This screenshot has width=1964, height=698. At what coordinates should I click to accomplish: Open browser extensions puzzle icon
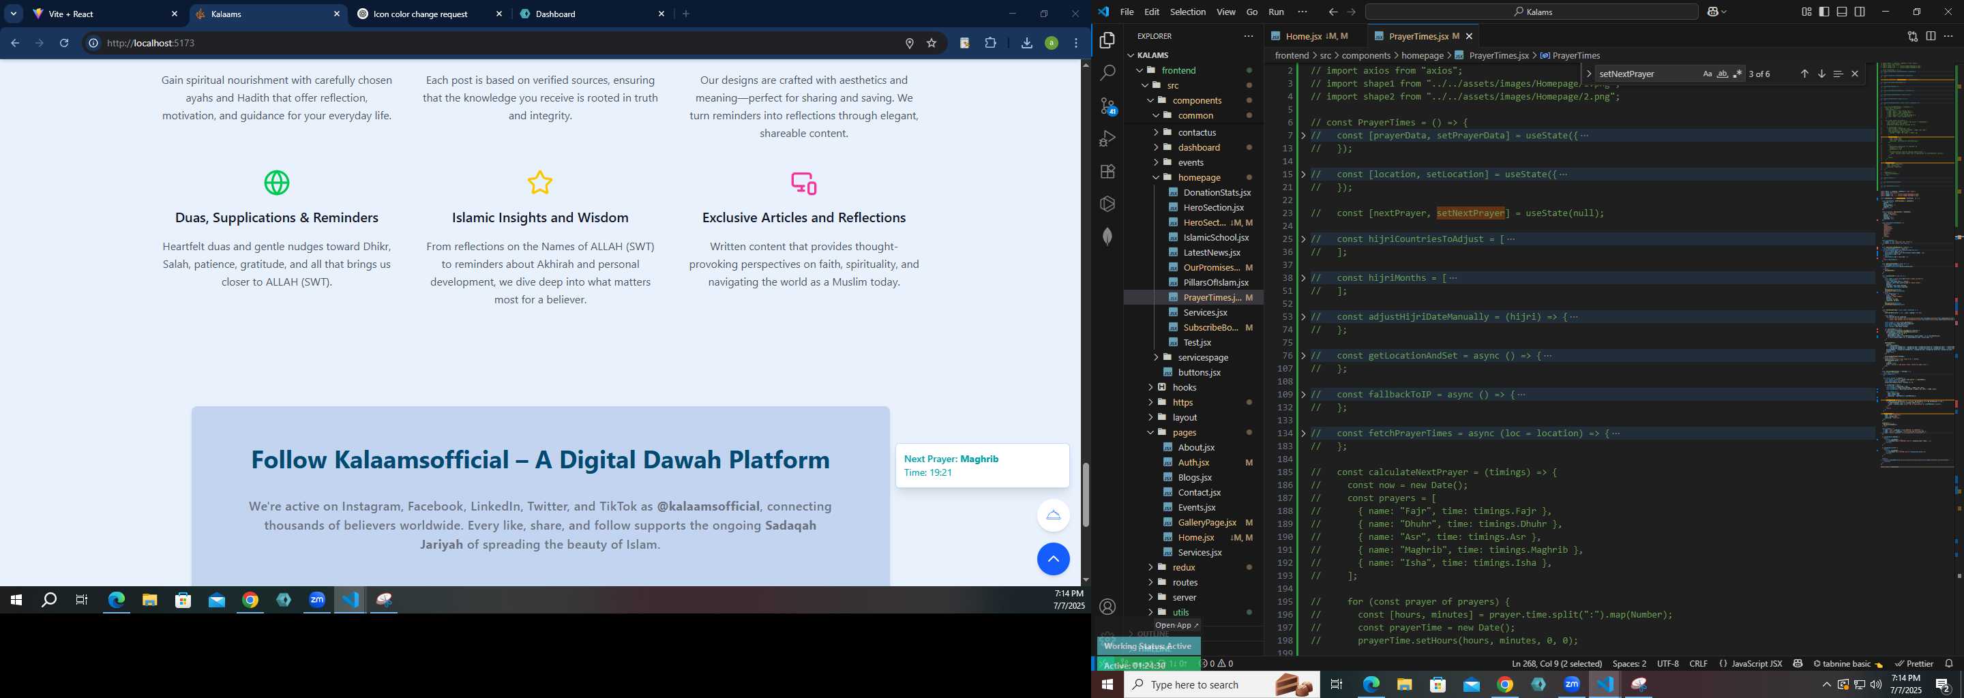[990, 44]
